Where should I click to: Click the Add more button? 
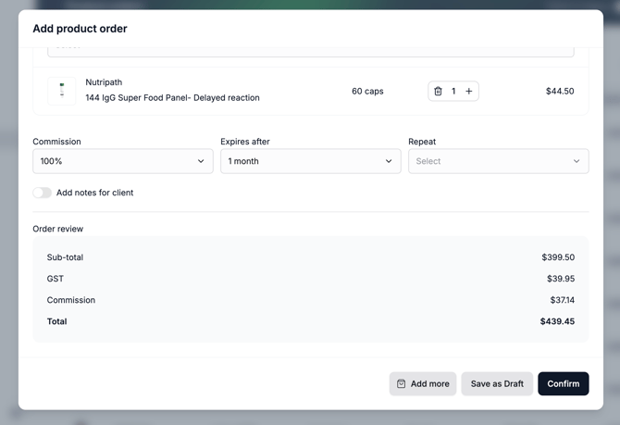point(423,383)
